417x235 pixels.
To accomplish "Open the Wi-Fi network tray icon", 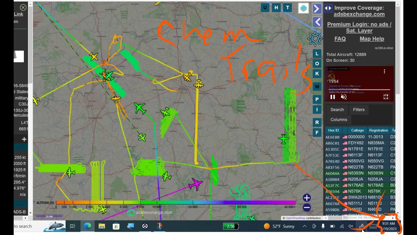I will 342,226.
